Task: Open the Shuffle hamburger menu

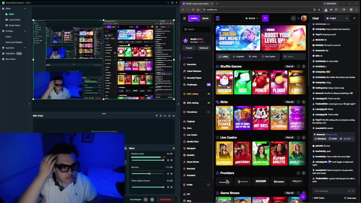Action: coord(184,18)
